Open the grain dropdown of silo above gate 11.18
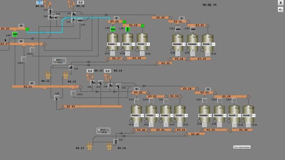285x160 pixels. [129, 44]
